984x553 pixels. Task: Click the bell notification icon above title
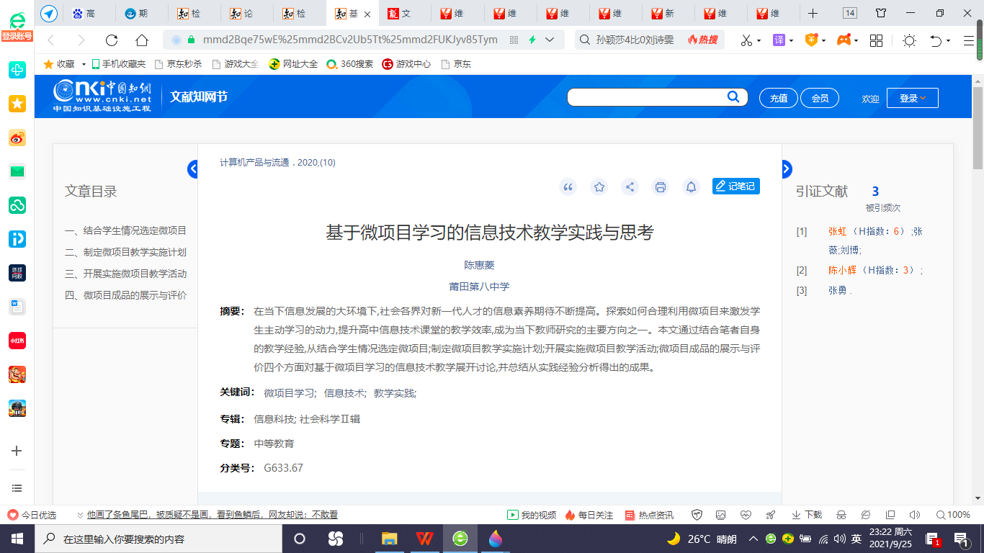click(691, 187)
